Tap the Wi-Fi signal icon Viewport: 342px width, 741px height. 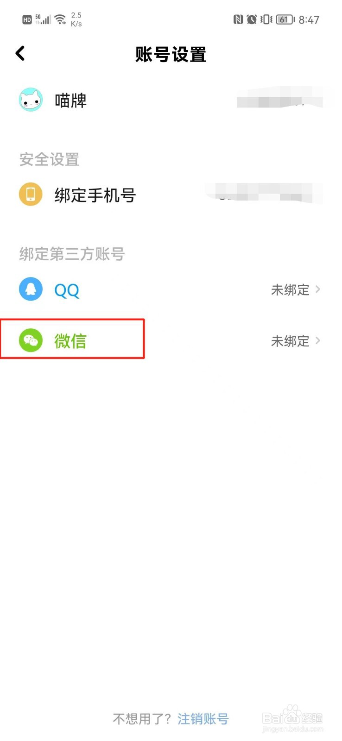60,19
